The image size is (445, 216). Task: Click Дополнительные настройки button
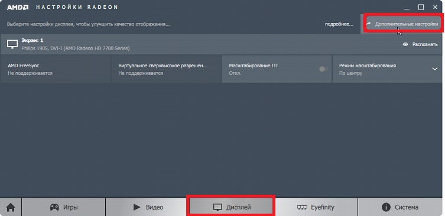[402, 24]
